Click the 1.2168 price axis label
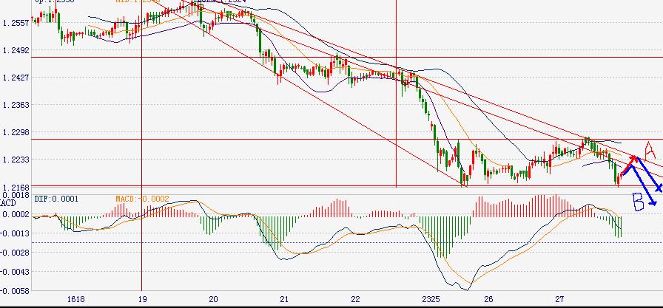Image resolution: width=663 pixels, height=308 pixels. tap(16, 187)
